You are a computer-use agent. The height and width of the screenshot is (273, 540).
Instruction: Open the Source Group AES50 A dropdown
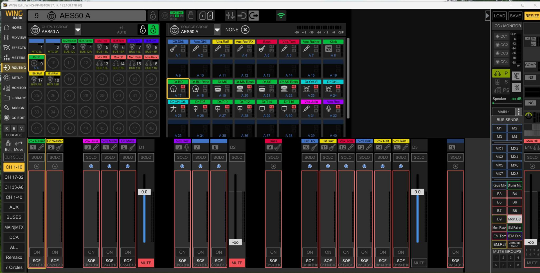[x=217, y=30]
